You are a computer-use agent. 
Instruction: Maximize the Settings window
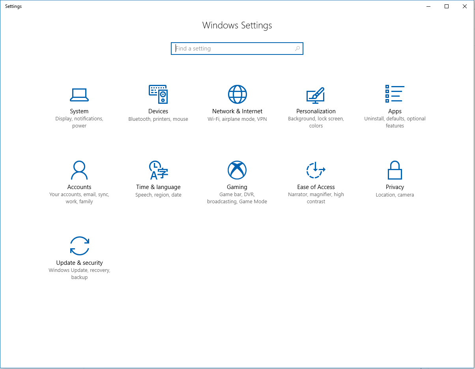(447, 6)
